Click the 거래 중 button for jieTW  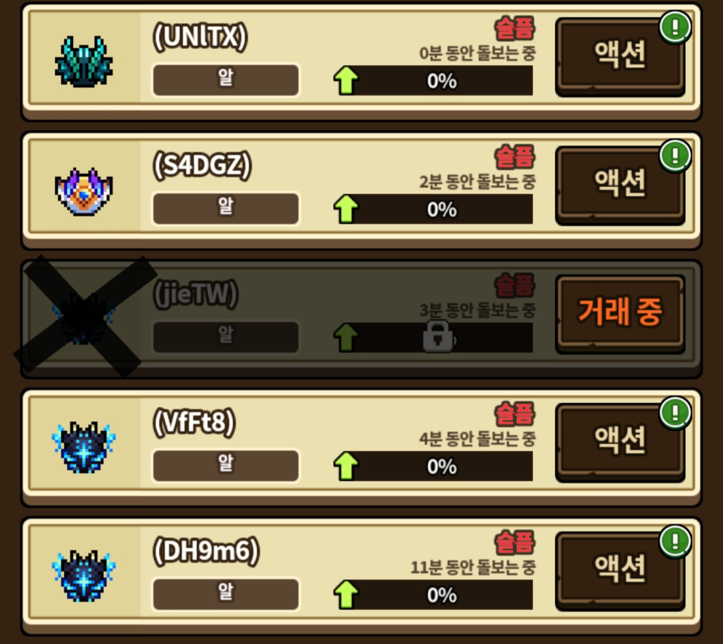tap(620, 314)
